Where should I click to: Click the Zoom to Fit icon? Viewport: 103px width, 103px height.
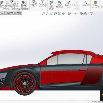click(44, 13)
